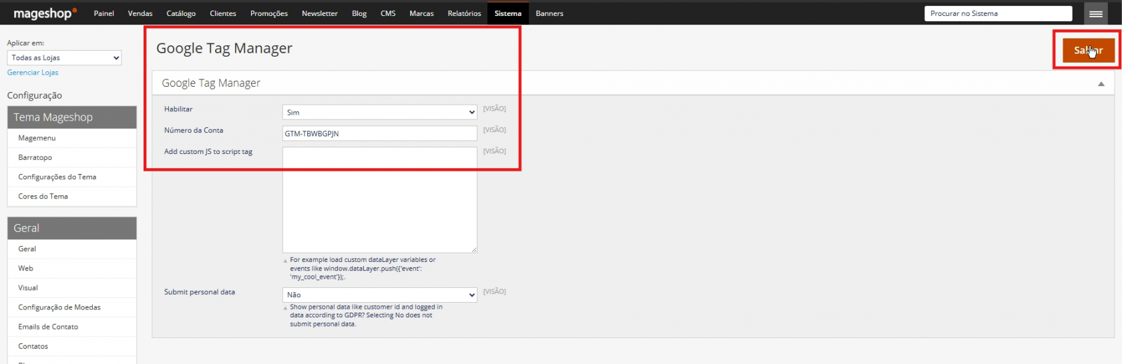Open the Catálogo menu
Screen dimensions: 1122x364
coord(181,13)
